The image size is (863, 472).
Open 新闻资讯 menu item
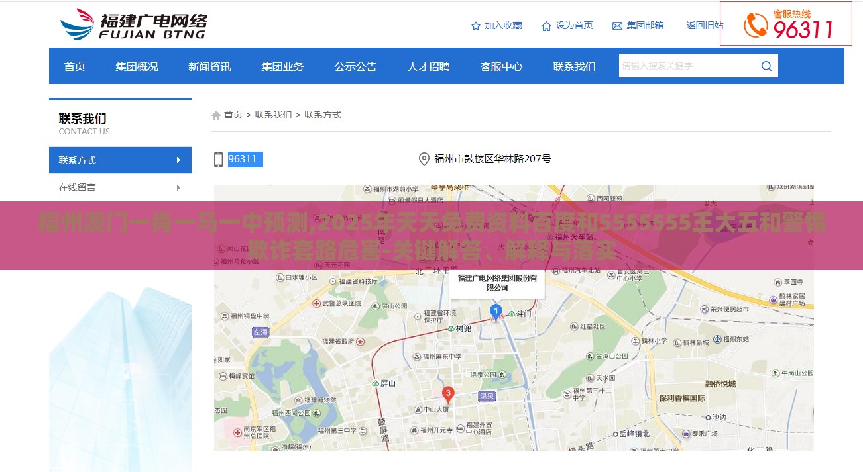pos(210,66)
